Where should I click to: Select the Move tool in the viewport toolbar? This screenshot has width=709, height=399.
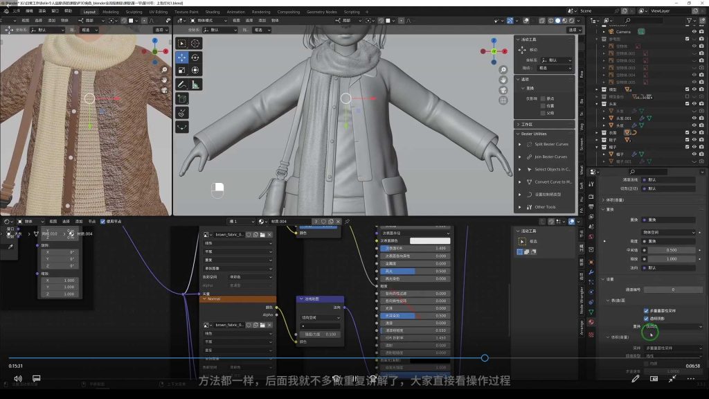click(x=182, y=58)
